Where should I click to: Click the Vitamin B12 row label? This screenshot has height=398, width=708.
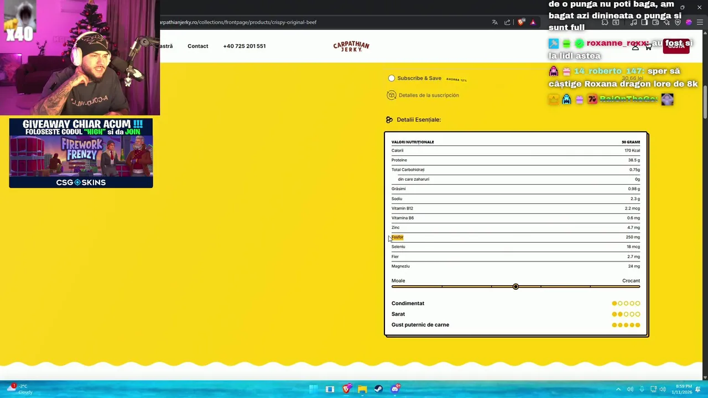pyautogui.click(x=402, y=208)
